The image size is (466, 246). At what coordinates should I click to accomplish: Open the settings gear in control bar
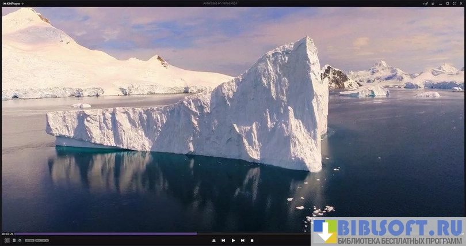point(20,240)
